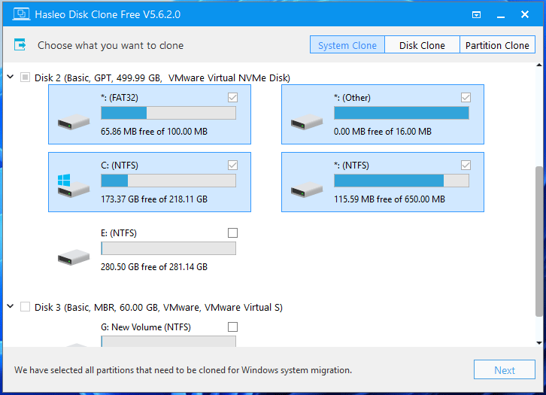Click the 'C: (NTFS)' partition label

(120, 166)
